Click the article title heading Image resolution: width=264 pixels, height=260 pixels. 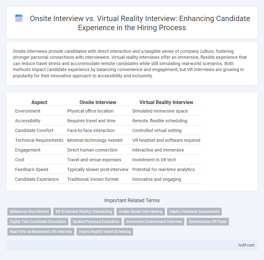[140, 23]
